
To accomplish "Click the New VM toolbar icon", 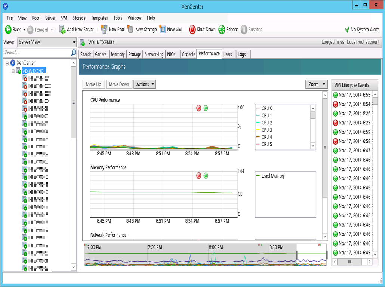I will coord(163,29).
